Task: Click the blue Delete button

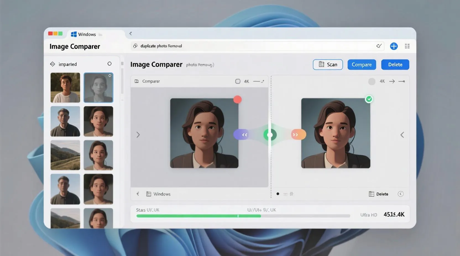Action: [x=395, y=64]
